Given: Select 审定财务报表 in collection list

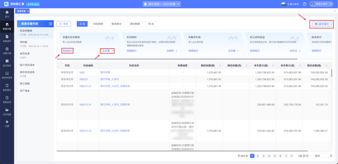Looking at the screenshot, I should click(35, 74).
